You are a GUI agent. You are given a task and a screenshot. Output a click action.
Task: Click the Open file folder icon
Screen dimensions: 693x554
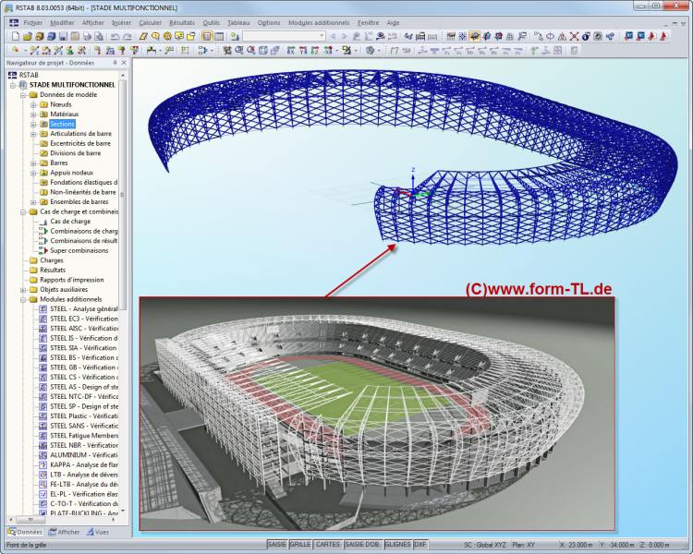[28, 36]
